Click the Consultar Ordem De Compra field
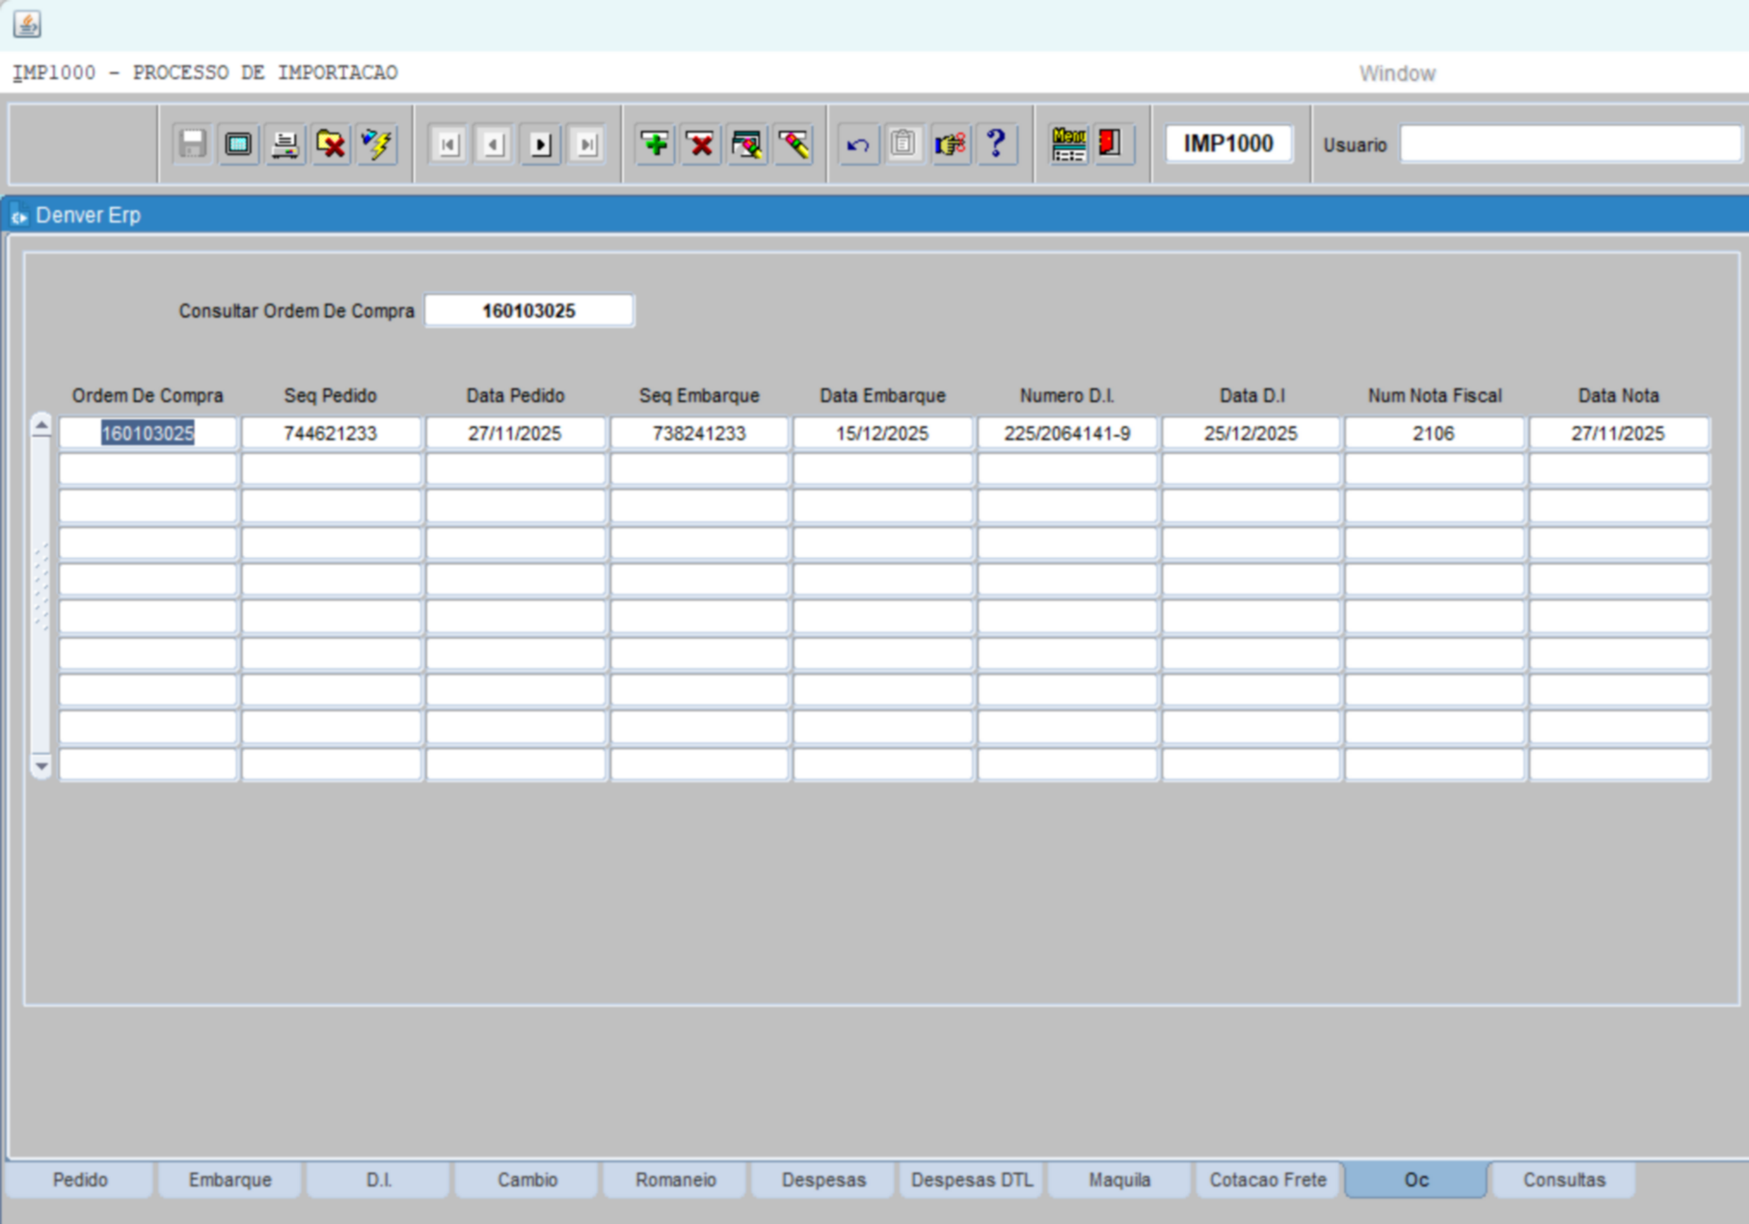 pos(529,311)
